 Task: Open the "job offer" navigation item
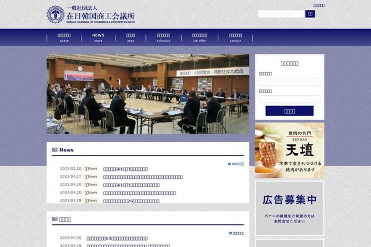pos(200,38)
